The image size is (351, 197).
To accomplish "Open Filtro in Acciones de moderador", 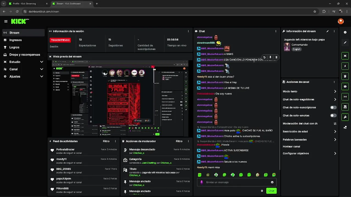I will click(x=179, y=141).
